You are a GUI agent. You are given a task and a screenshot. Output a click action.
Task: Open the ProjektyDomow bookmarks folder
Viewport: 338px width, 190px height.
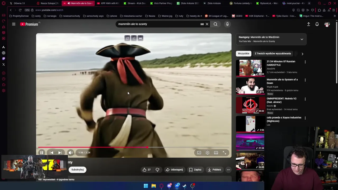(19, 16)
